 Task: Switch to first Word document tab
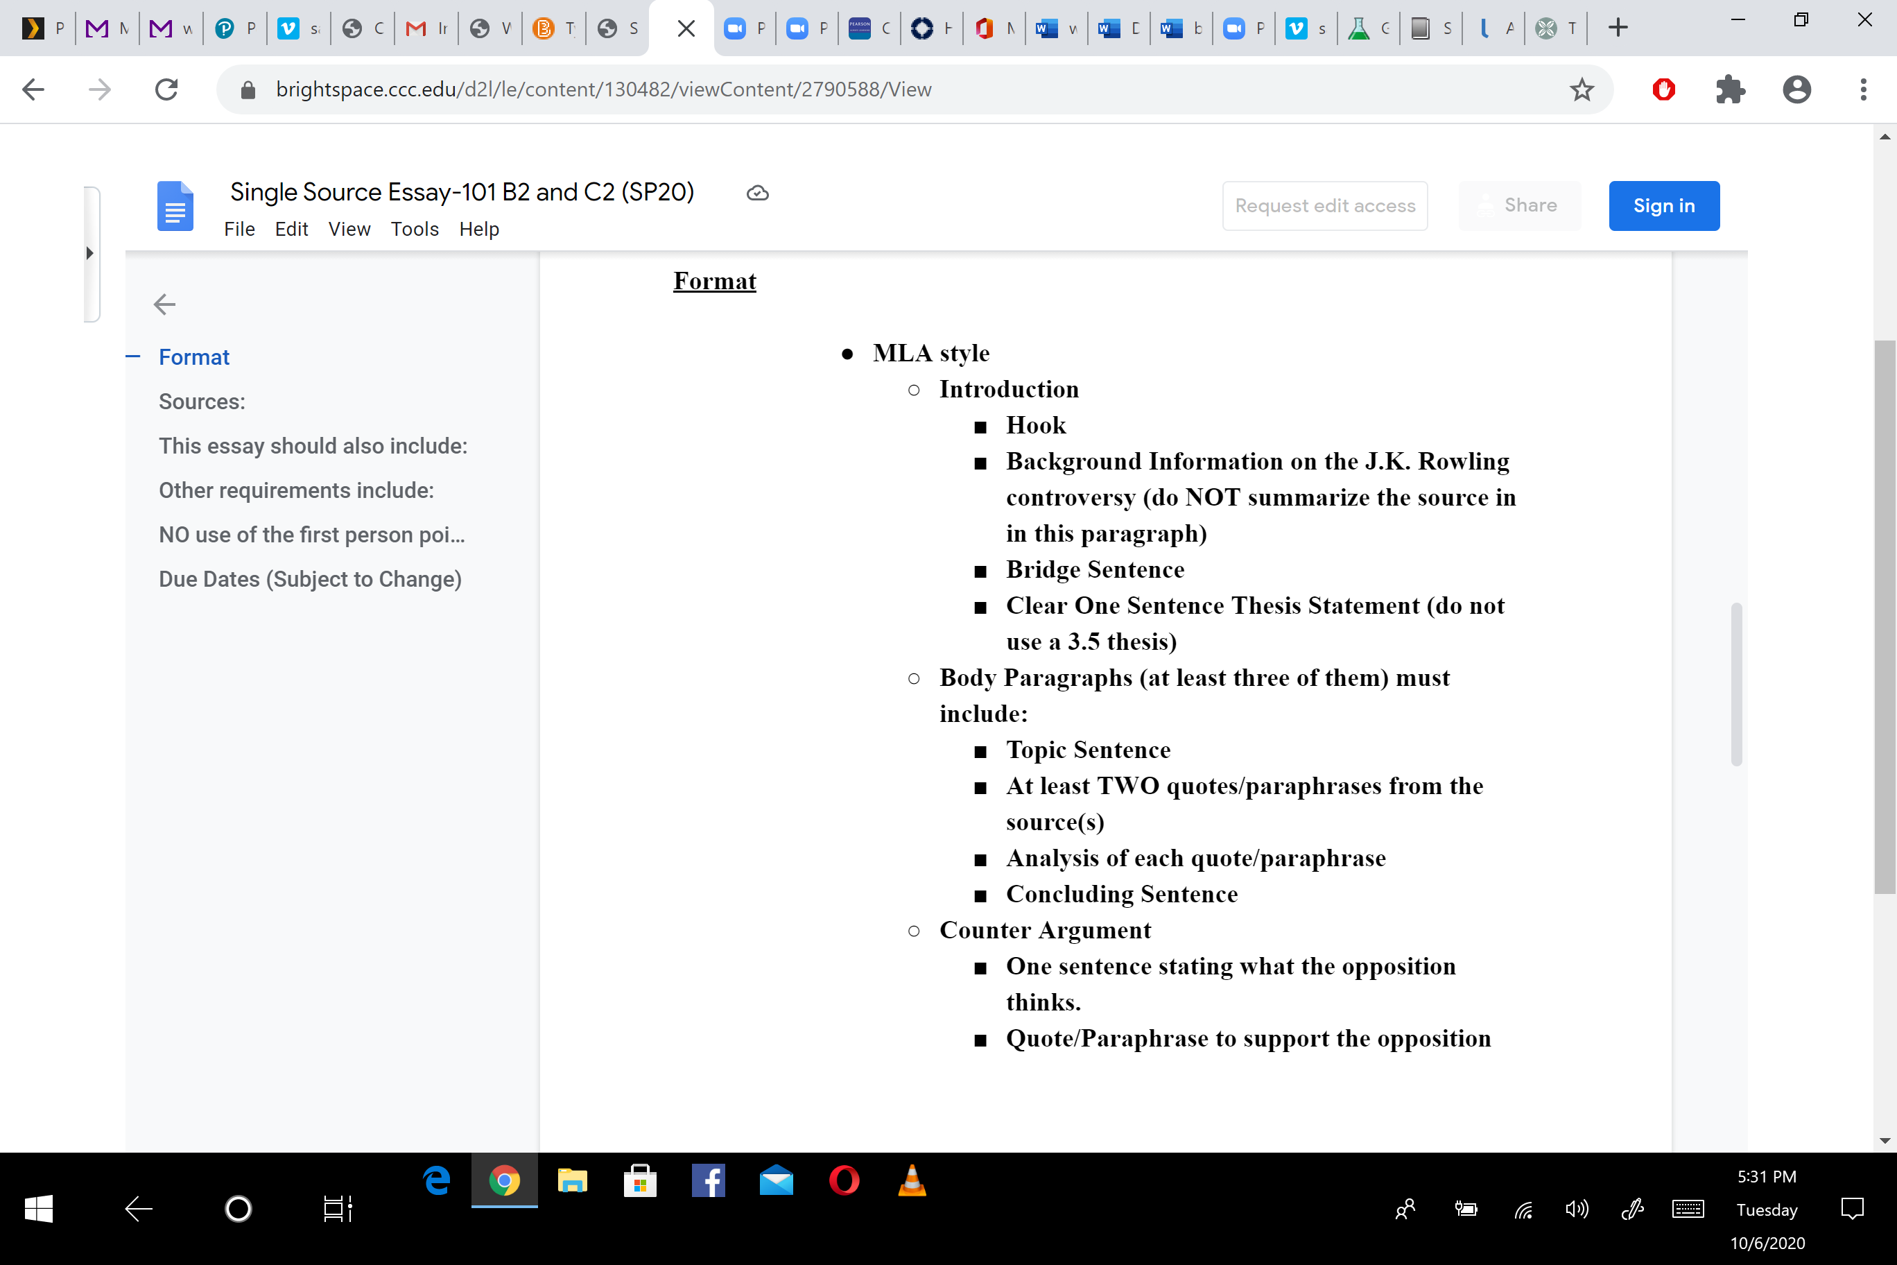tap(1057, 29)
